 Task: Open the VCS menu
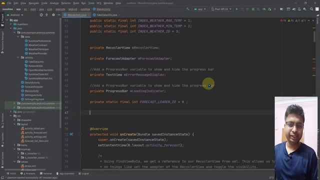click(x=99, y=3)
